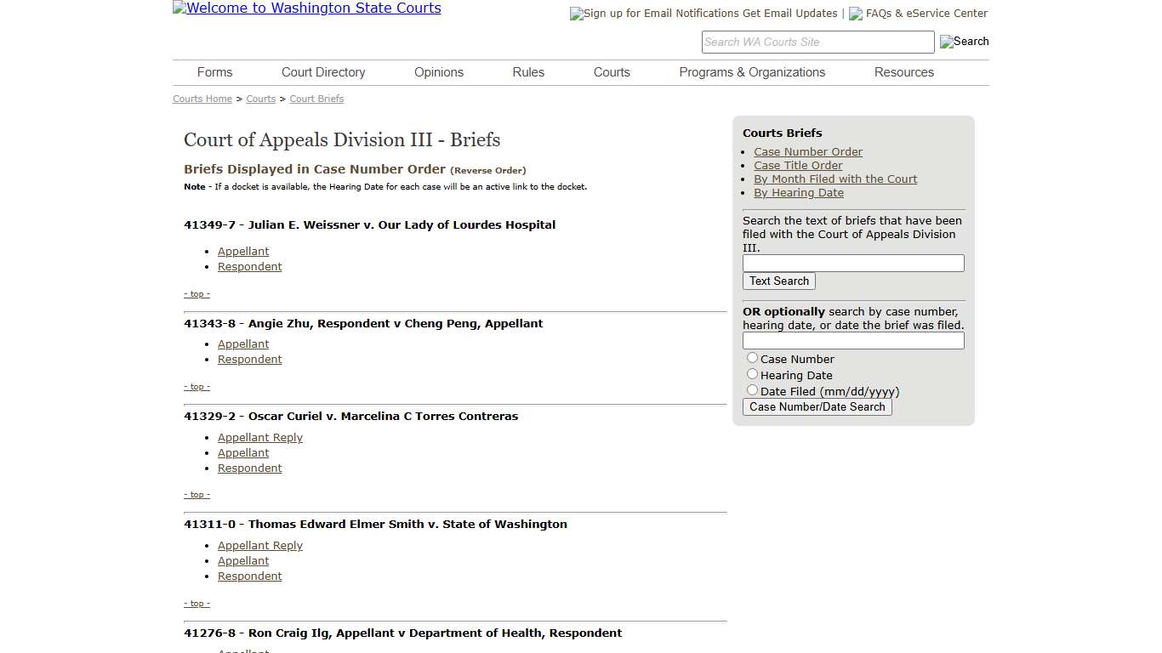
Task: Open the Opinions menu
Action: point(438,72)
